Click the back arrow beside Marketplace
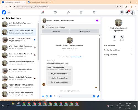Viewport: 138px width, 110px height. pos(3,18)
